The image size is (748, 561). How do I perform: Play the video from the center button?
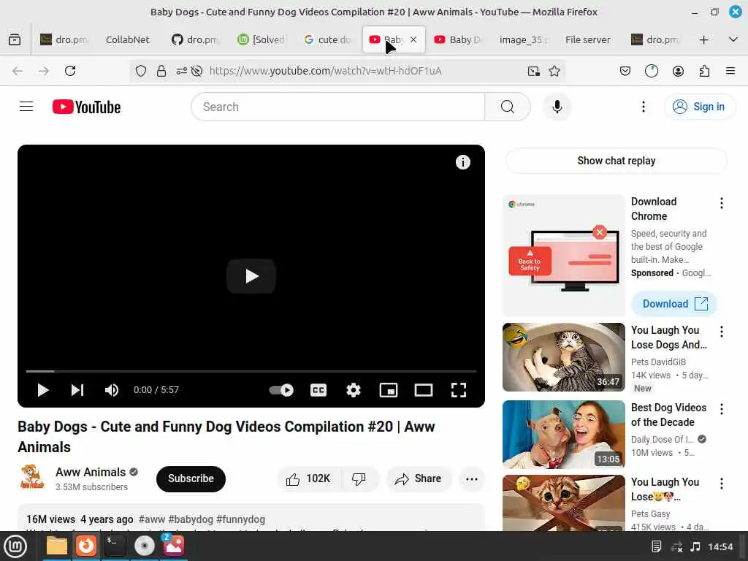(251, 276)
